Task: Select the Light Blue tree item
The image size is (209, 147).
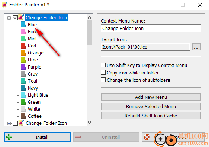Action: click(38, 95)
